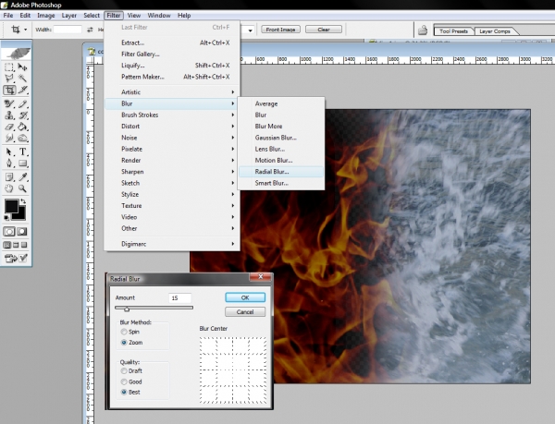The height and width of the screenshot is (424, 555).
Task: Cancel the Radial Blur dialog
Action: (x=245, y=312)
